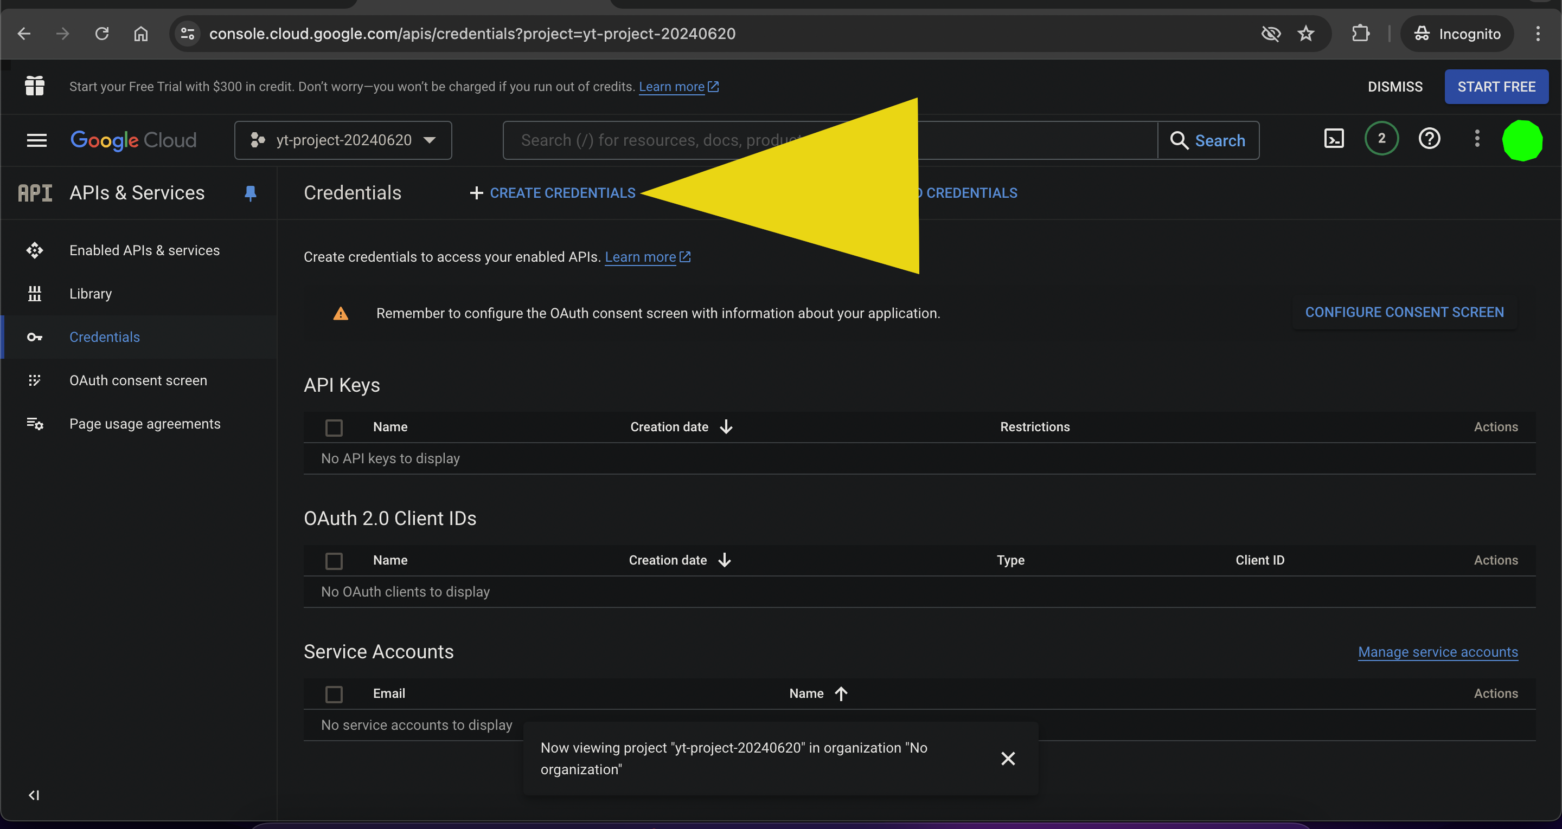Screen dimensions: 1562x829
Task: View site information icon in address bar
Action: (188, 34)
